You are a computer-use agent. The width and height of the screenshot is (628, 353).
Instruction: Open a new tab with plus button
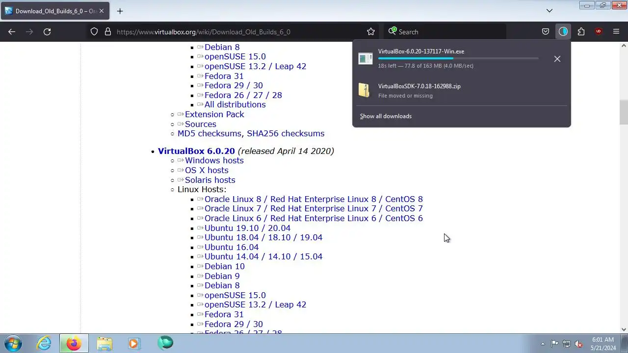120,11
